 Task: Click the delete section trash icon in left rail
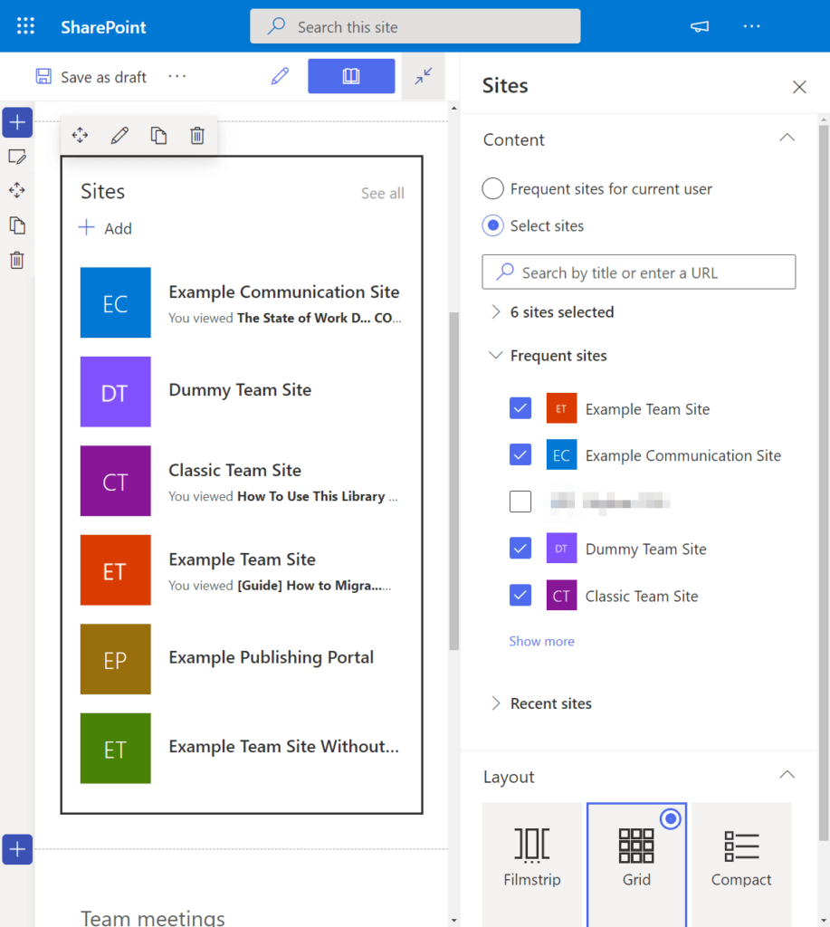(x=17, y=260)
